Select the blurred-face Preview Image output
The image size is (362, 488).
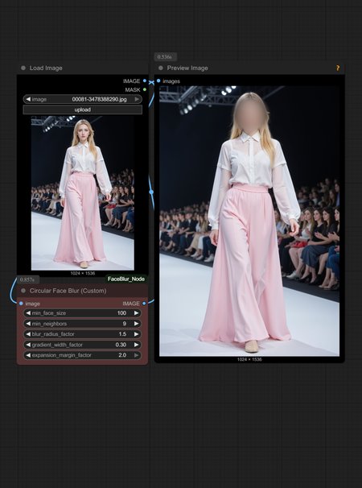pyautogui.click(x=249, y=221)
